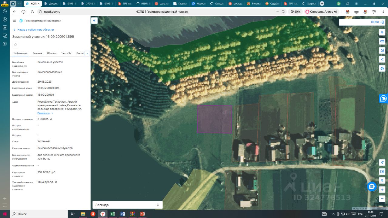
Task: Activate the area selection search tool
Action: (382, 50)
